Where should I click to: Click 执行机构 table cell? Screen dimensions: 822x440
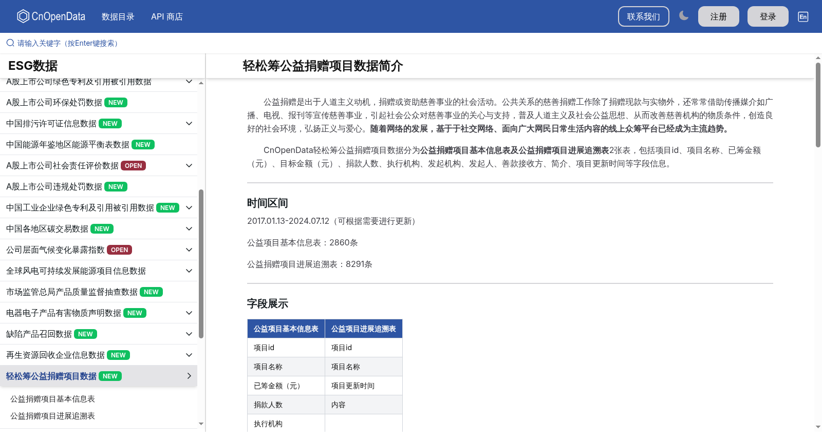(286, 424)
